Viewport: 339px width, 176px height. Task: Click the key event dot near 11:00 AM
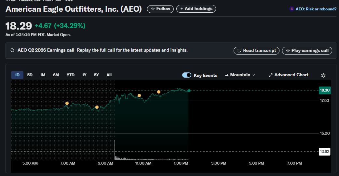click(x=139, y=95)
